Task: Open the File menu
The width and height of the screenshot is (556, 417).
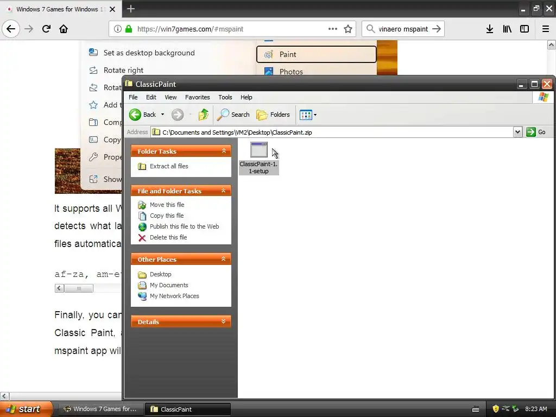Action: 133,97
